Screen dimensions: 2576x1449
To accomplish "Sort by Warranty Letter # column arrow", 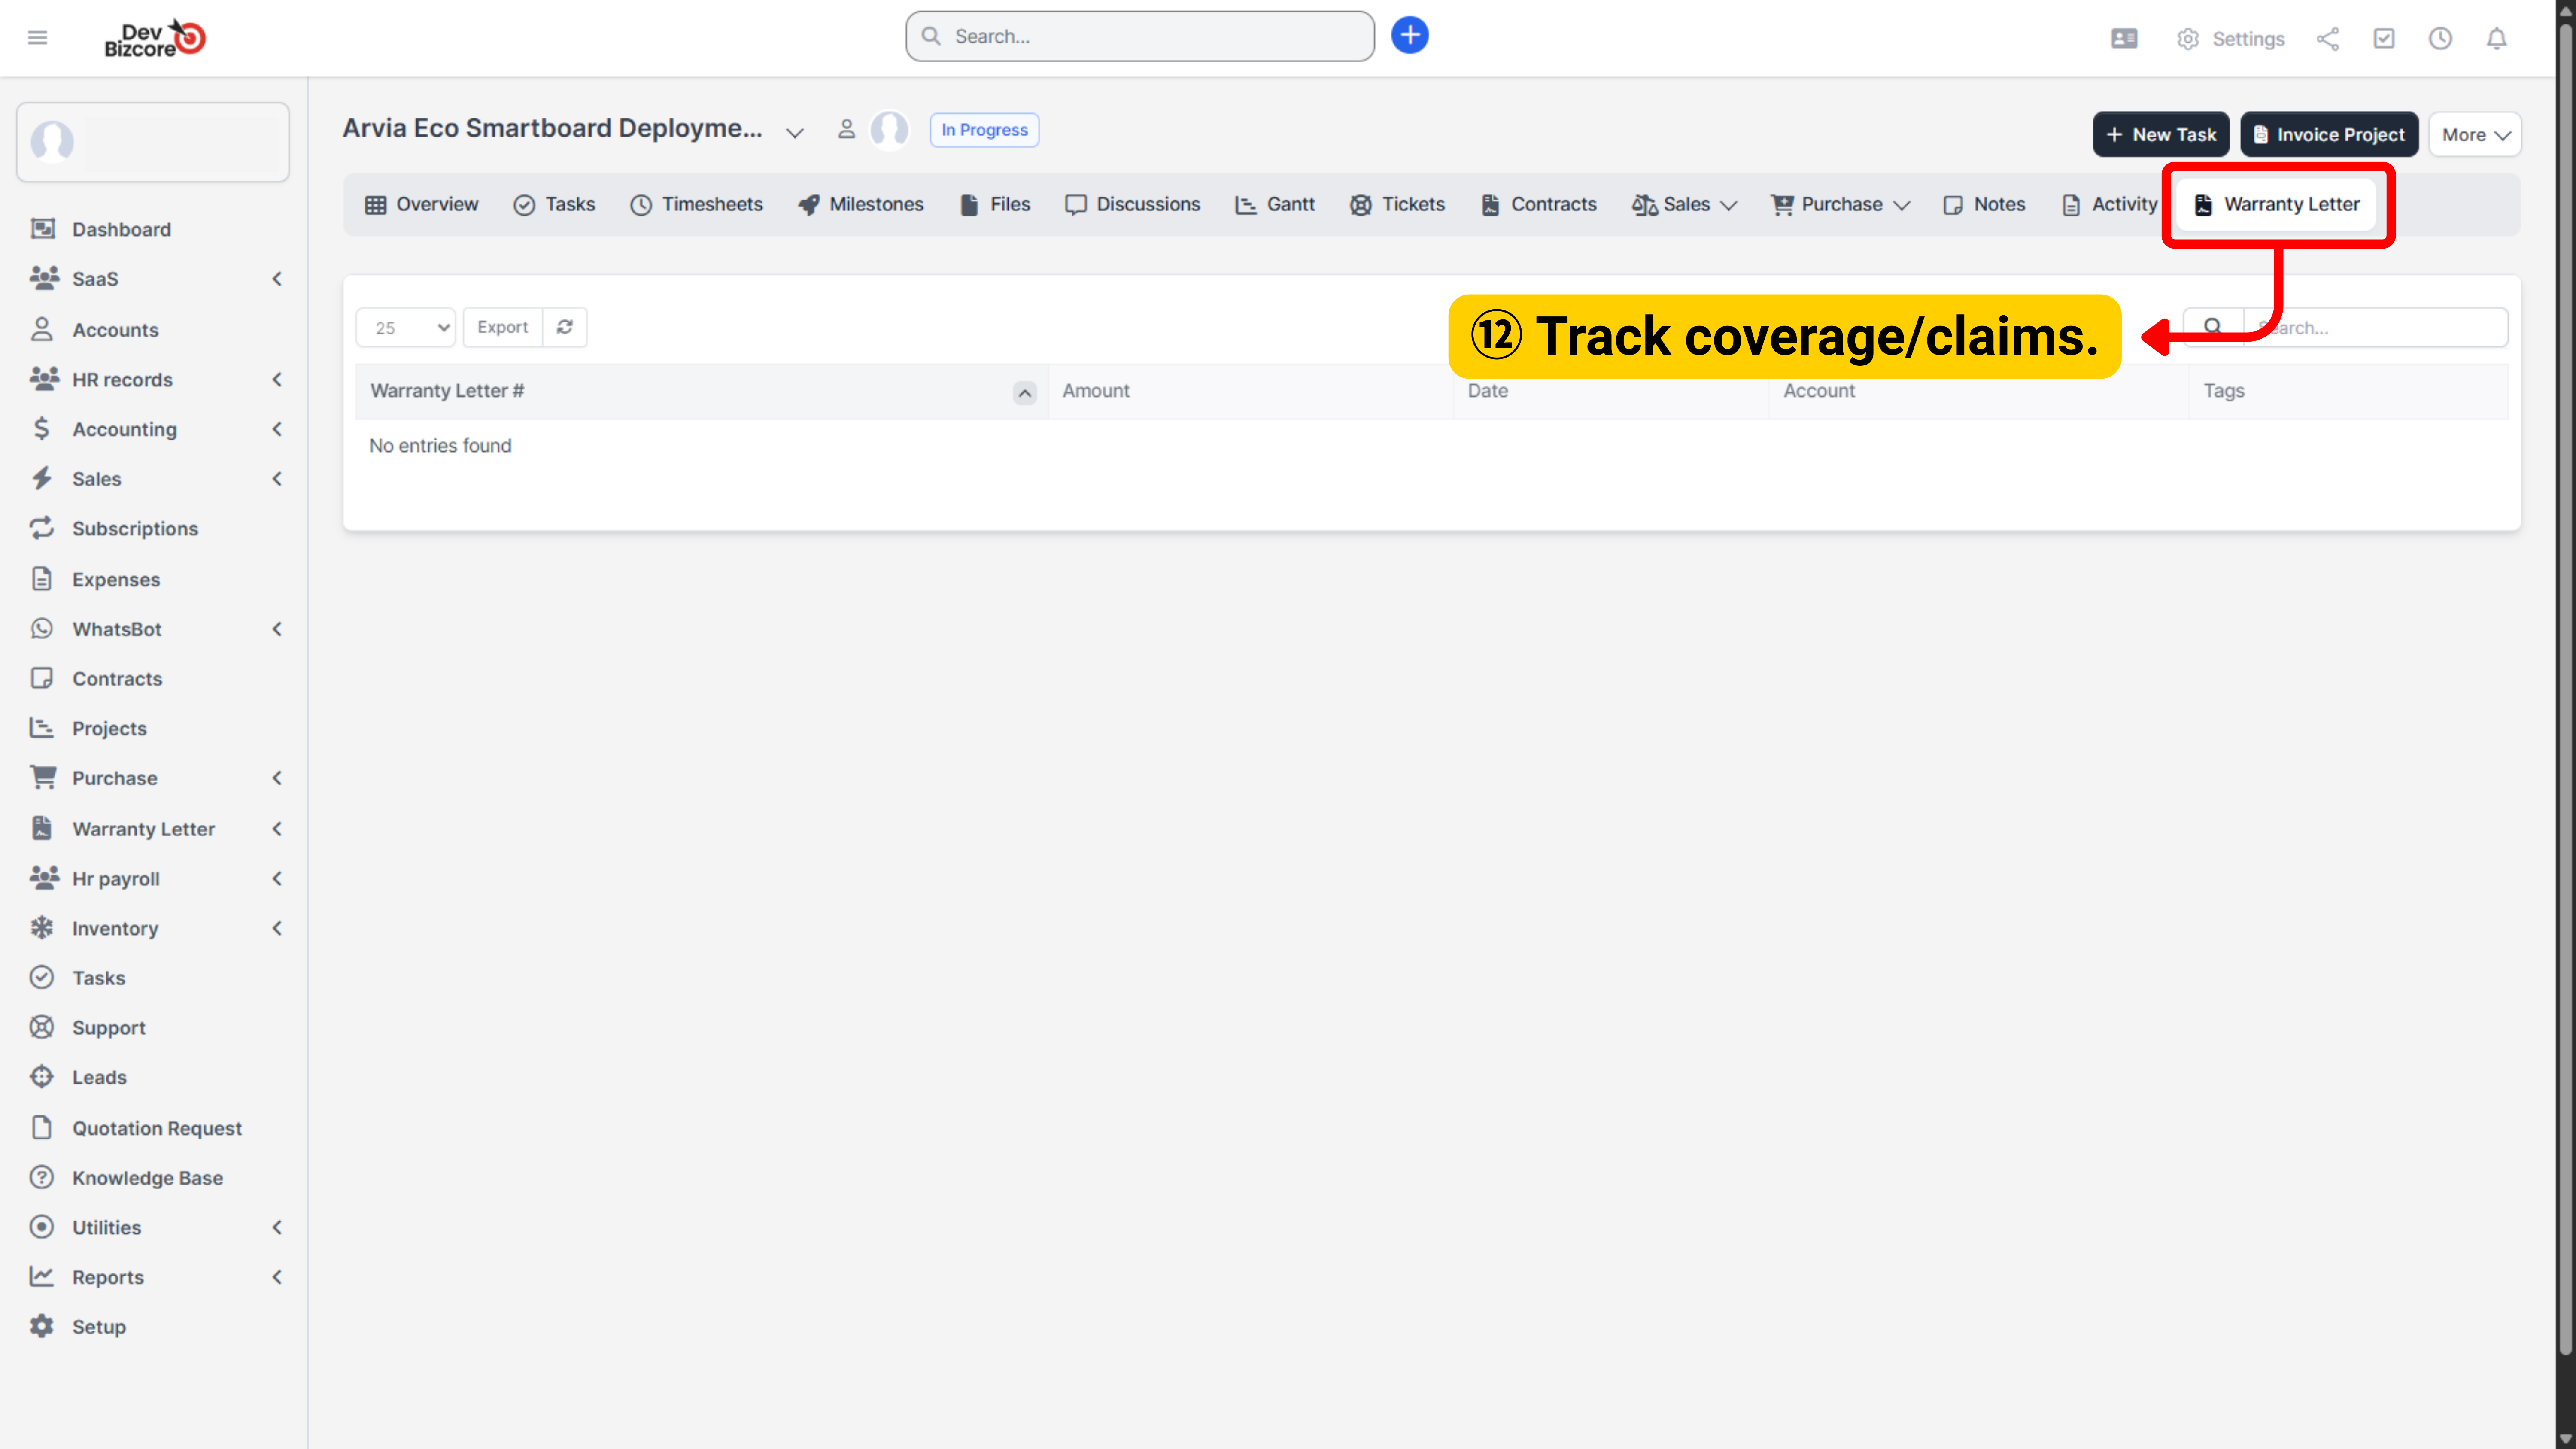I will [1024, 392].
